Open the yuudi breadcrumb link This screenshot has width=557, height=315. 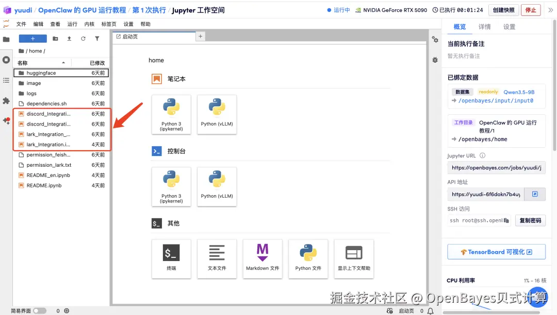pos(23,10)
